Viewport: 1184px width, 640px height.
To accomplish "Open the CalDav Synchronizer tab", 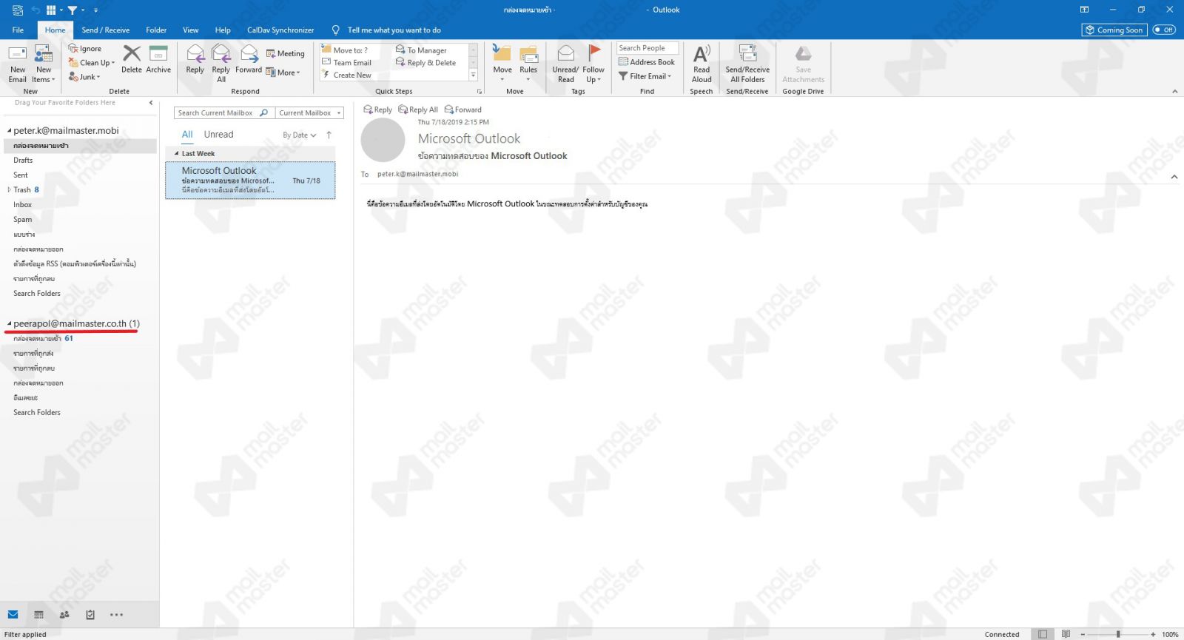I will click(280, 30).
